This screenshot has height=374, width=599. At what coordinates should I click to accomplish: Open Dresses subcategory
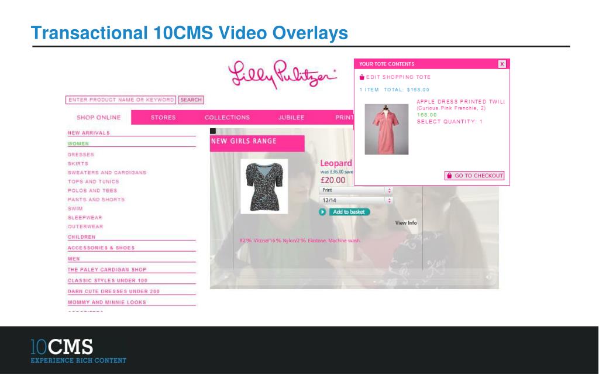coord(81,155)
